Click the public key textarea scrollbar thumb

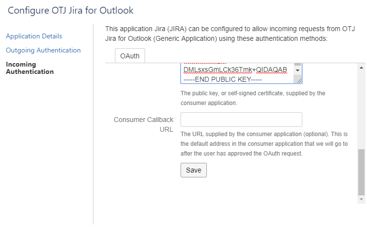tap(297, 64)
